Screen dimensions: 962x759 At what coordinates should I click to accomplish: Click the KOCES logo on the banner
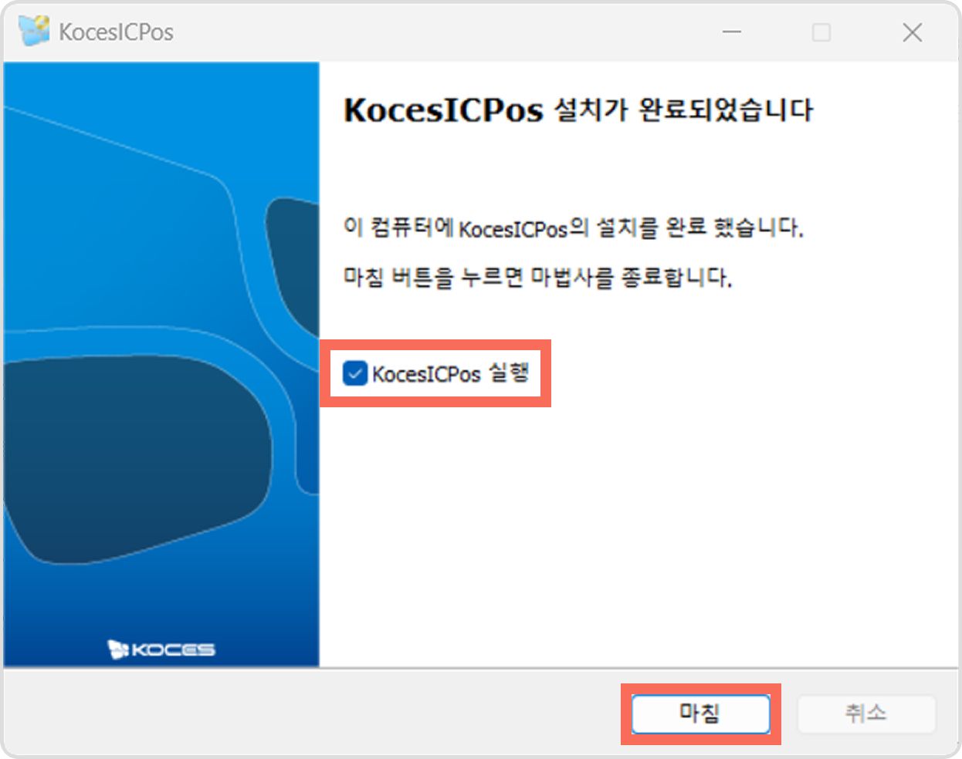(x=161, y=649)
